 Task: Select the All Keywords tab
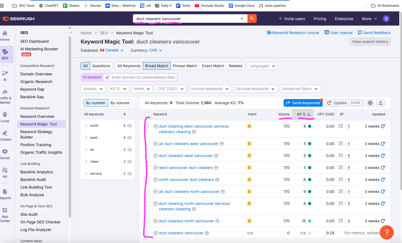point(129,66)
